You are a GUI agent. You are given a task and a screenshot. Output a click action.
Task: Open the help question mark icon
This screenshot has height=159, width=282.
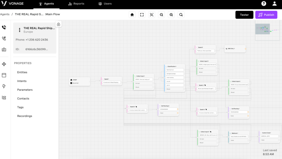point(264,4)
